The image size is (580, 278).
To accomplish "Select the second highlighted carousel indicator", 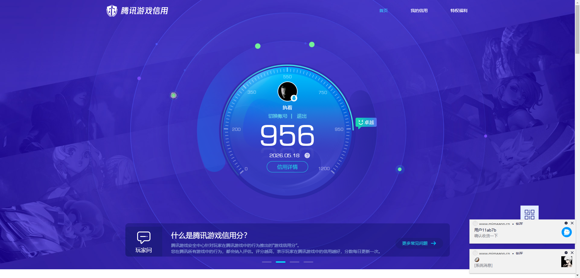I will tap(281, 262).
